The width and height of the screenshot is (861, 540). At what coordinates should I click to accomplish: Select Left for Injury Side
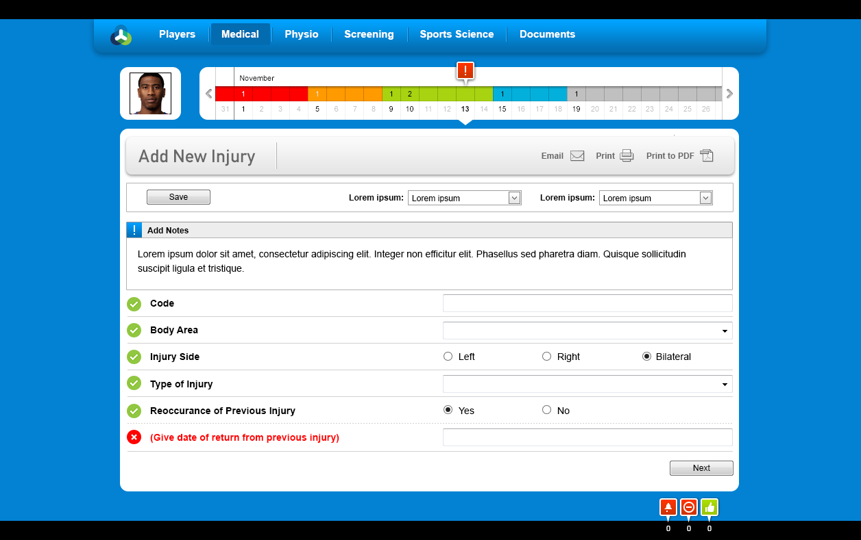pos(448,357)
